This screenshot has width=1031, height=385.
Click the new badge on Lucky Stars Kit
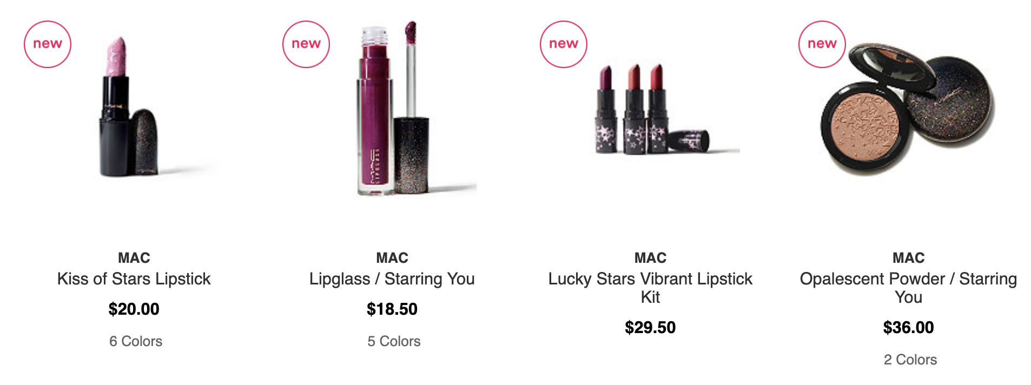click(x=564, y=44)
